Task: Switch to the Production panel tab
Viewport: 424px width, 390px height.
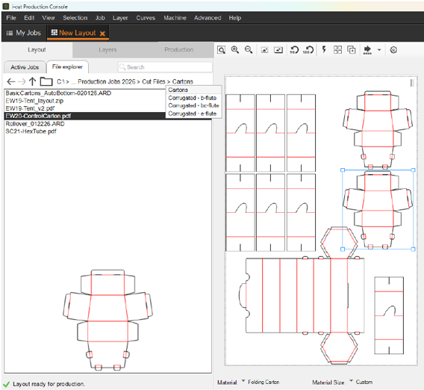Action: click(x=178, y=50)
